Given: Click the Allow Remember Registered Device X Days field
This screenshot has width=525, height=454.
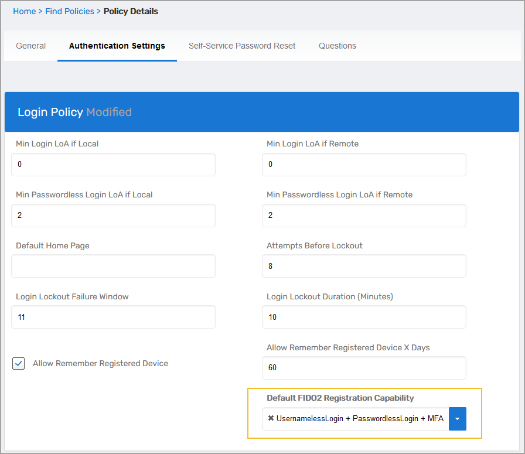Looking at the screenshot, I should pos(364,368).
